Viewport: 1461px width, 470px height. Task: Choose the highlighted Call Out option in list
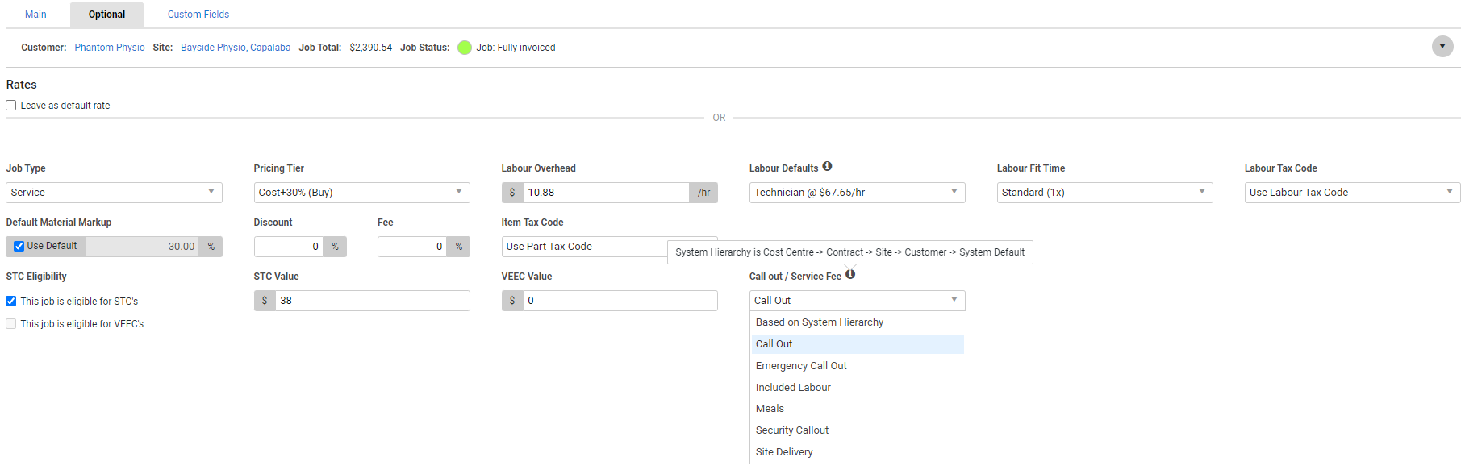[858, 344]
